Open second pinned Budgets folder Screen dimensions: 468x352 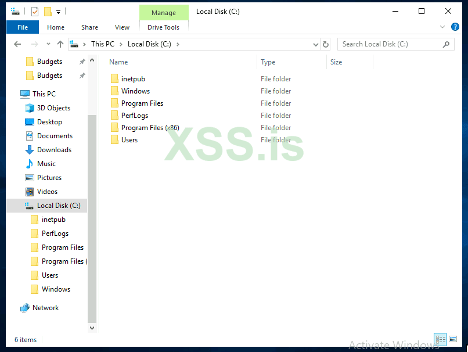tap(49, 76)
